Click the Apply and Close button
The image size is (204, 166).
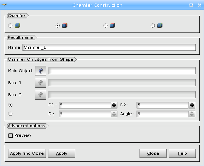coord(27,153)
